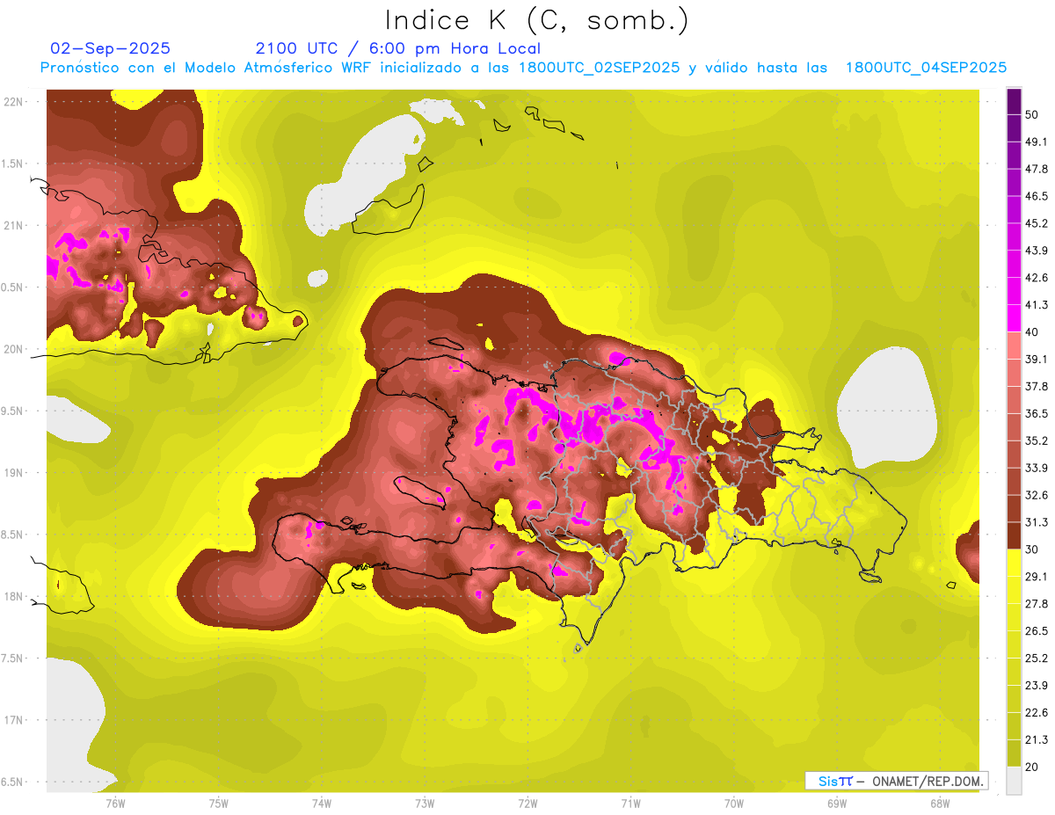Click the colorbar value "35.2"
Screen dimensions: 1055x815
point(1037,440)
